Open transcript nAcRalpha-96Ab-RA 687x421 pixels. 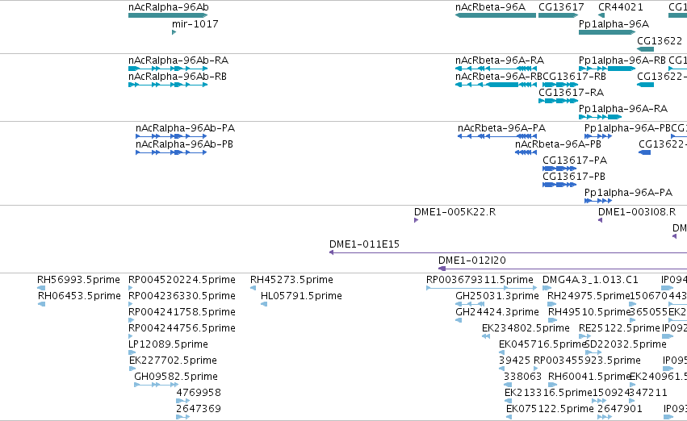(x=168, y=69)
